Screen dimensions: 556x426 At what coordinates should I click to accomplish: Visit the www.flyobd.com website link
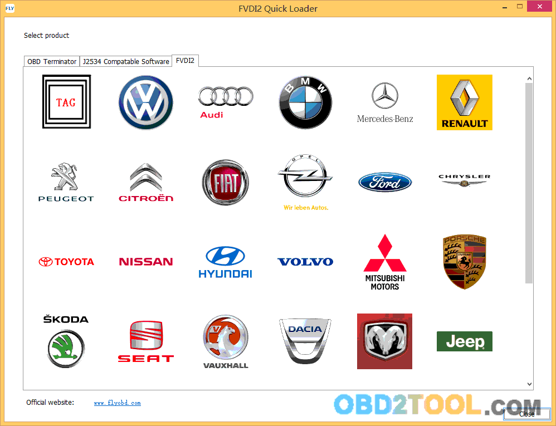pyautogui.click(x=118, y=403)
